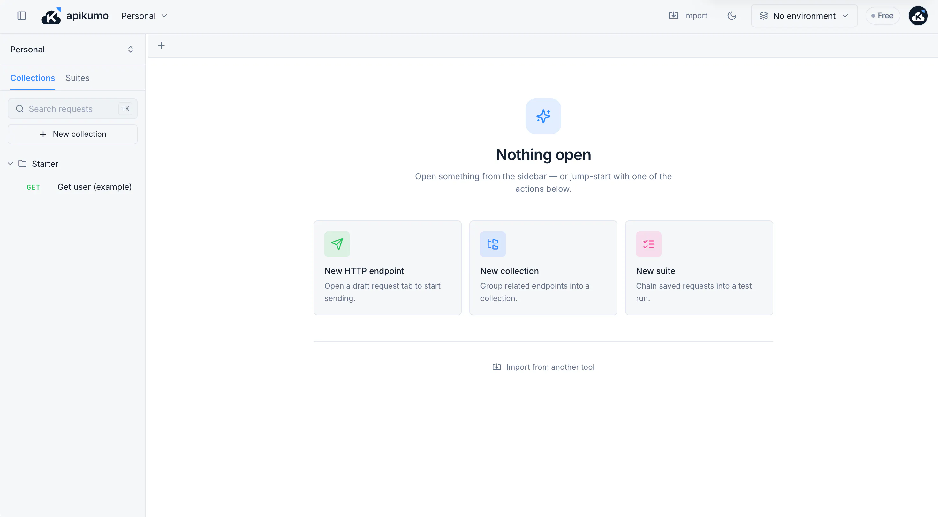Focus the Search requests field

[72, 109]
